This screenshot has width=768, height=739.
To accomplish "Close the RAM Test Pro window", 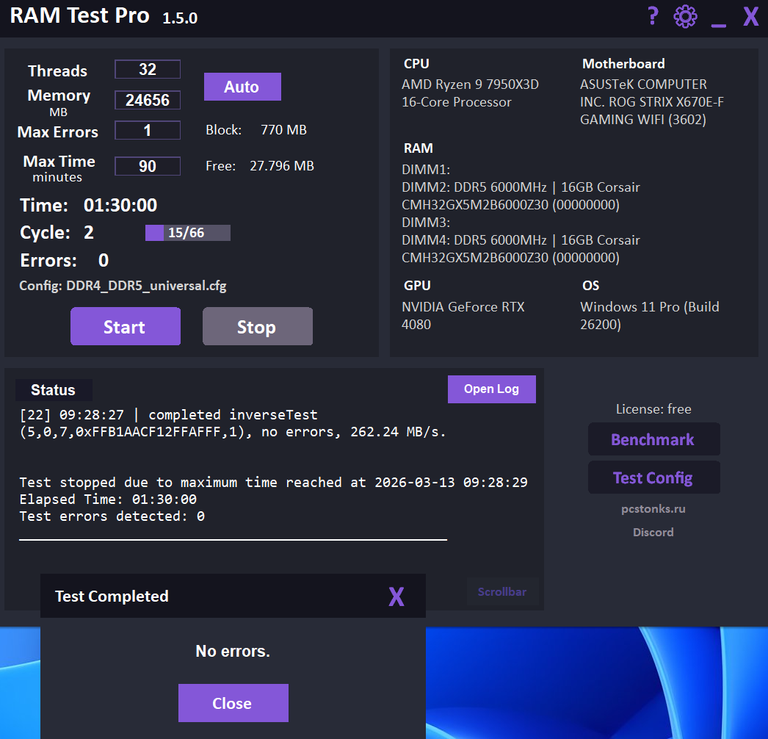I will click(x=751, y=17).
